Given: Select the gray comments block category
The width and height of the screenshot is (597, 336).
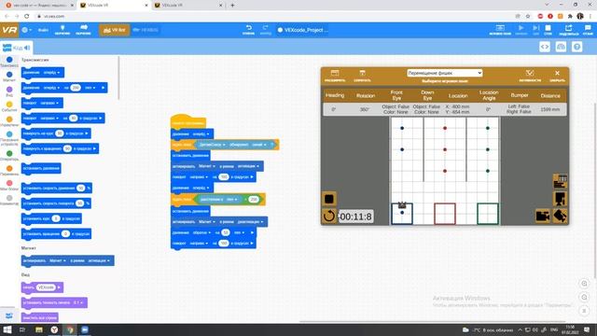Looking at the screenshot, I should tap(9, 200).
